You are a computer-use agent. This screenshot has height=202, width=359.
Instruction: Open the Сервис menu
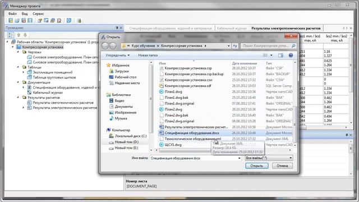tap(38, 13)
